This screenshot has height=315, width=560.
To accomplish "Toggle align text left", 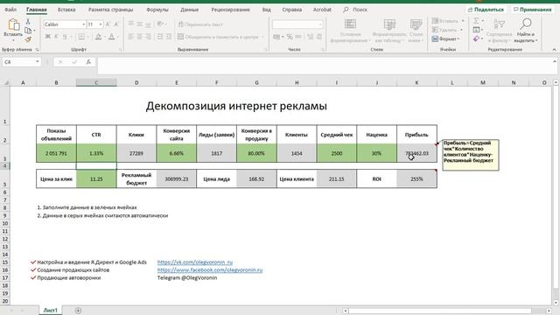I will click(x=131, y=37).
